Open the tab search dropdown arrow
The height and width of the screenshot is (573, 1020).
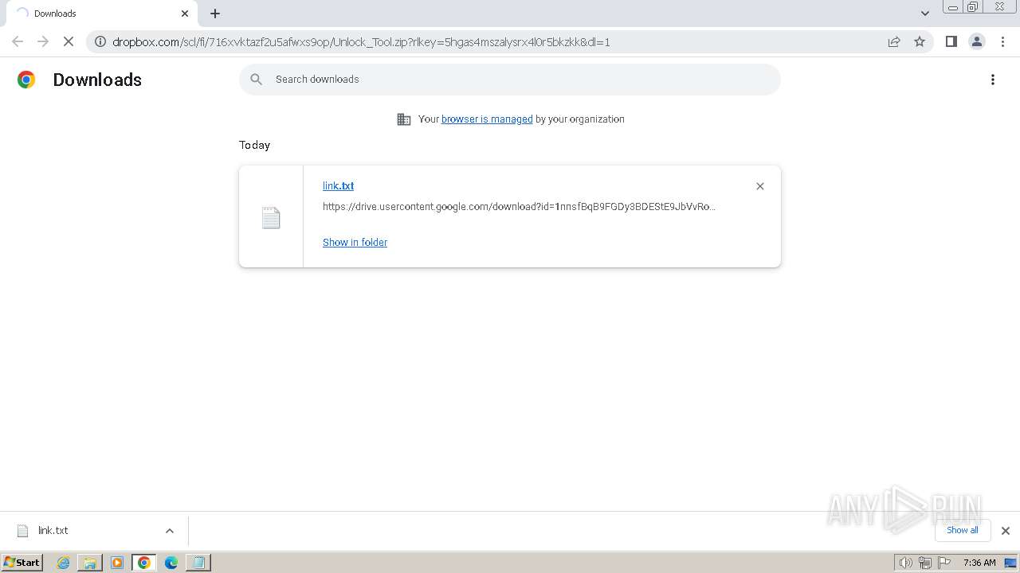coord(925,14)
